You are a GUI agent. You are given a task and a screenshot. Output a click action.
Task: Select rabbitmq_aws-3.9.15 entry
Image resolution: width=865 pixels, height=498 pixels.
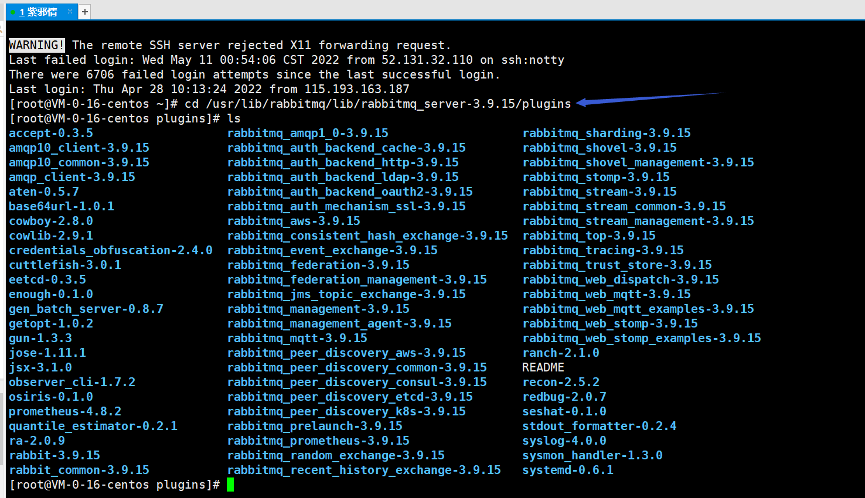point(294,221)
